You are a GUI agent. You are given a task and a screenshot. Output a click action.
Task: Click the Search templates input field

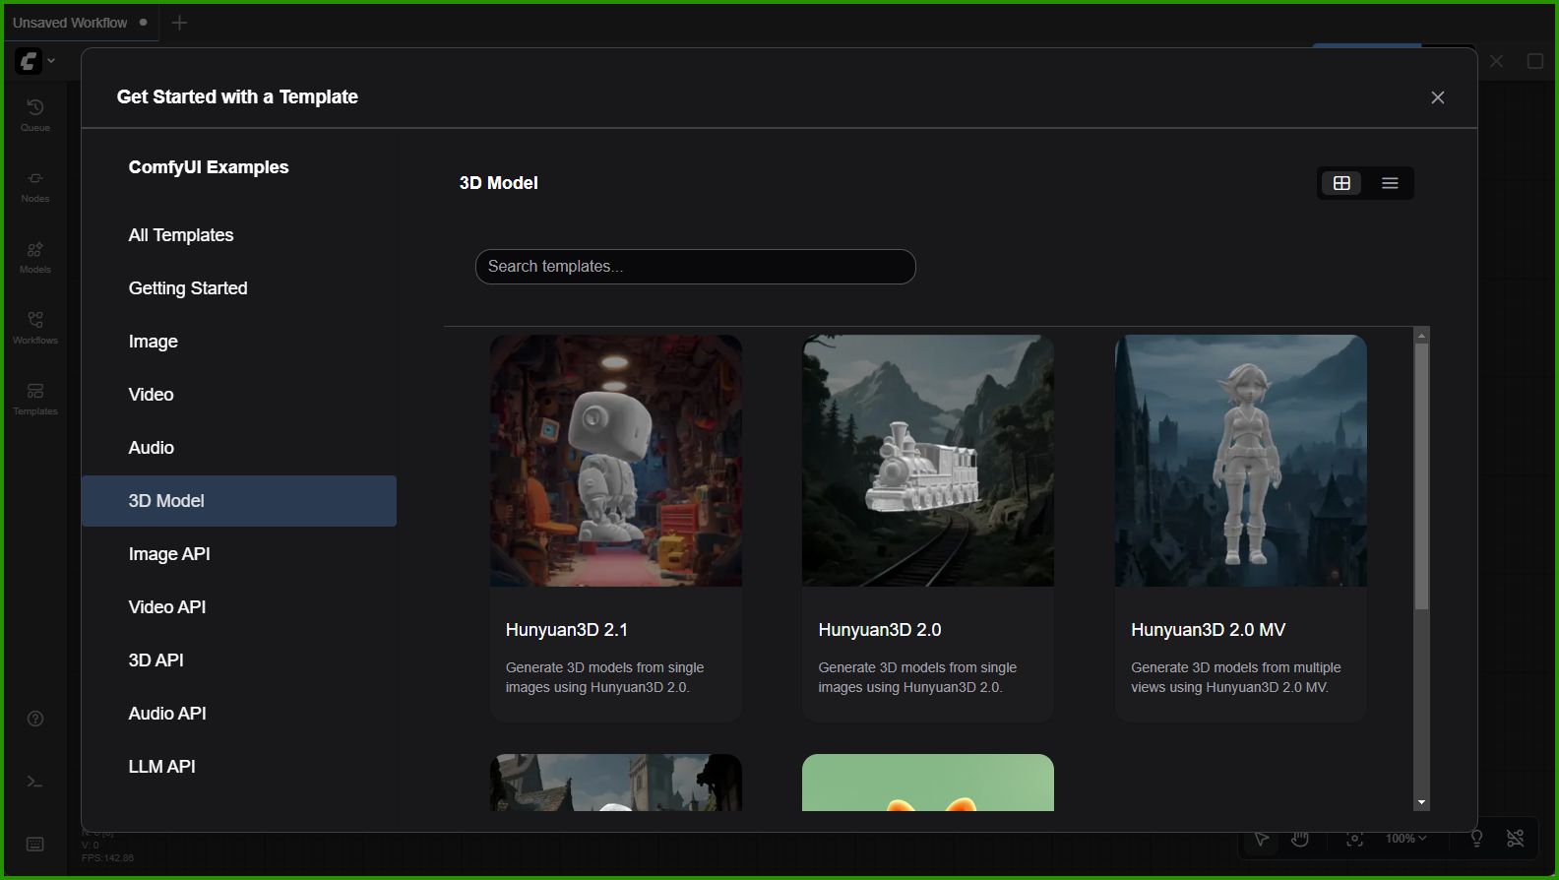pyautogui.click(x=695, y=267)
